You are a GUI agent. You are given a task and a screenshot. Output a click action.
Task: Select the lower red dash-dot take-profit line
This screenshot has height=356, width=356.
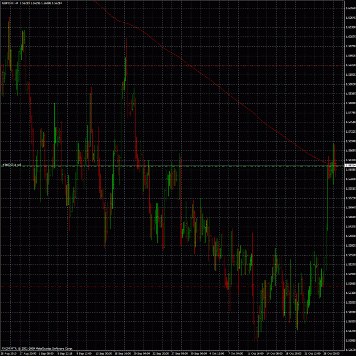click(x=173, y=287)
